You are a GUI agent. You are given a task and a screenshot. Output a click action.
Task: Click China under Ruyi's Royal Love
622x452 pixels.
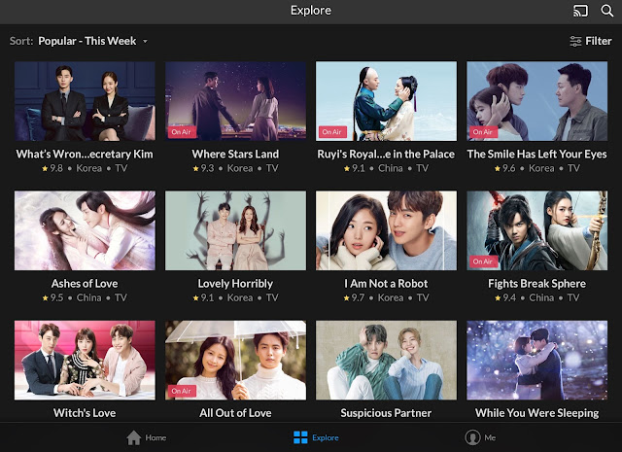point(391,168)
